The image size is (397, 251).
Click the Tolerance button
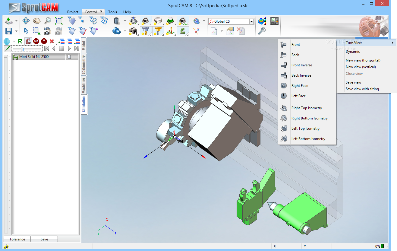[x=17, y=239]
